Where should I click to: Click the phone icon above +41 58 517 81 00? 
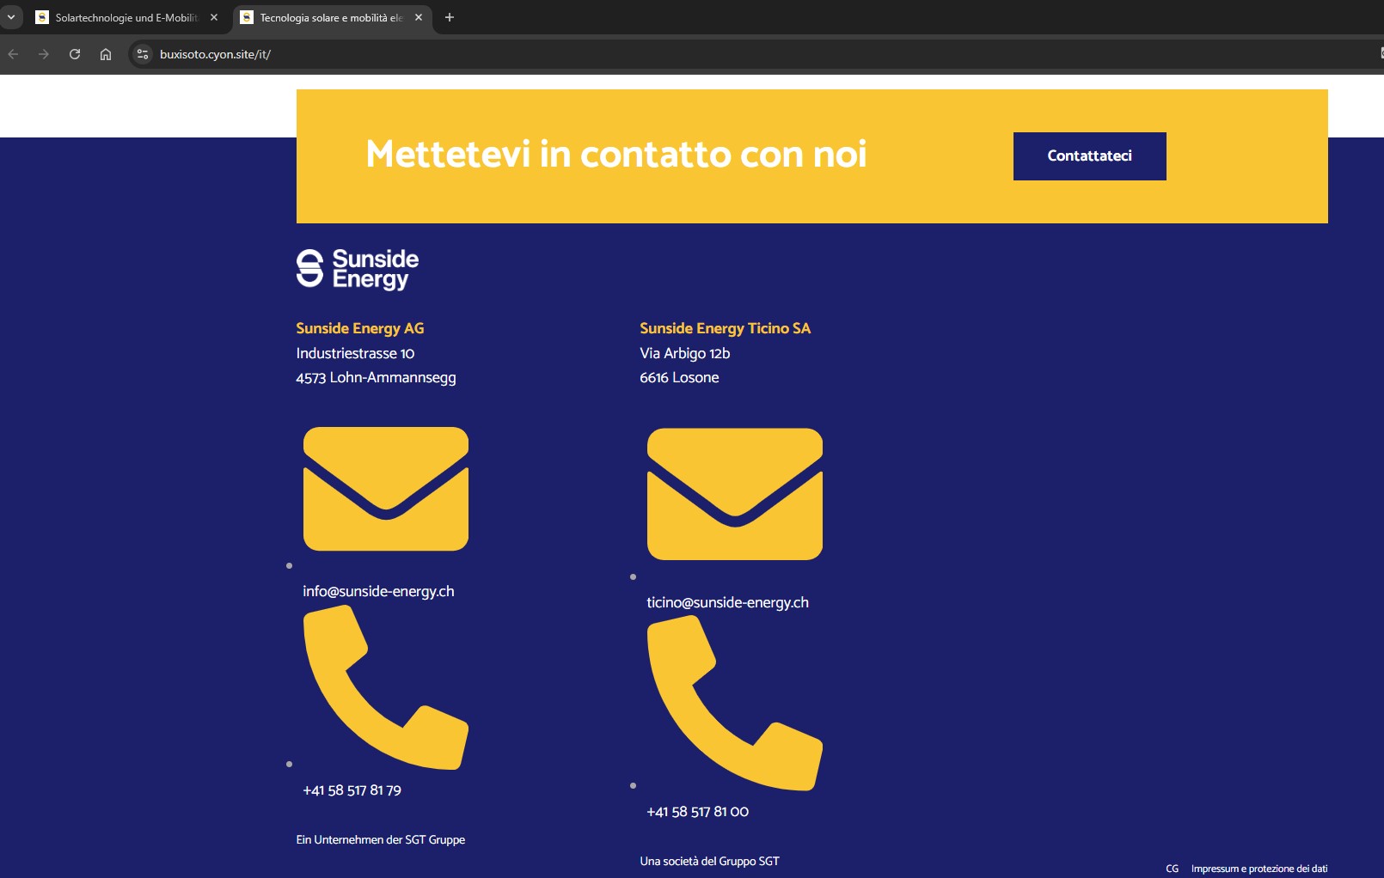[735, 703]
